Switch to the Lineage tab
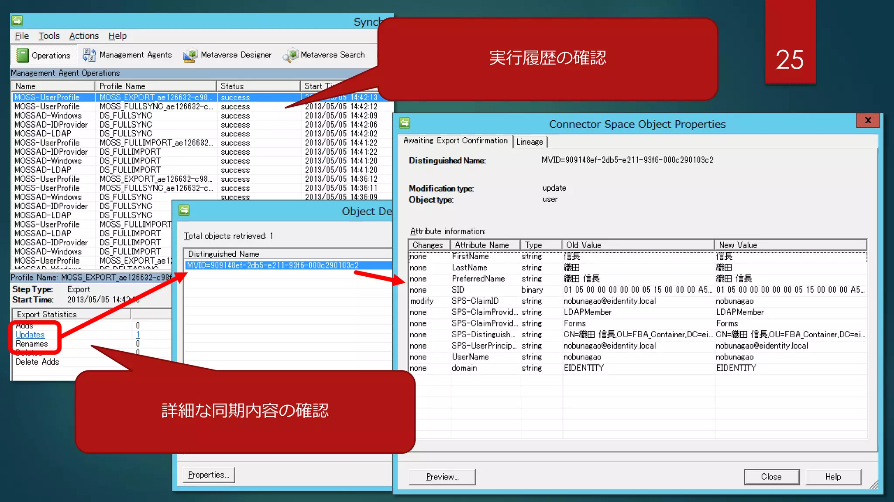The image size is (894, 502). tap(530, 142)
